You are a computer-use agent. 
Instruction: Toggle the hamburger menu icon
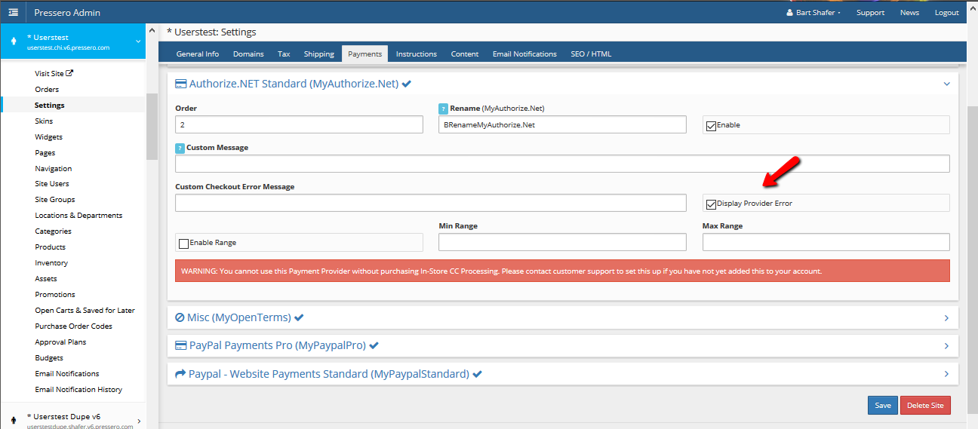tap(13, 12)
